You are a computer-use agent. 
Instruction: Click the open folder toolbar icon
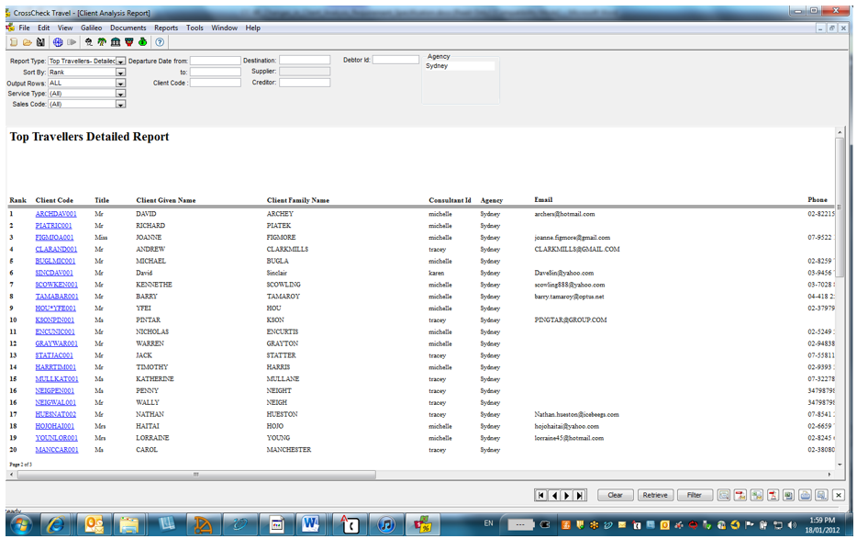[x=27, y=42]
